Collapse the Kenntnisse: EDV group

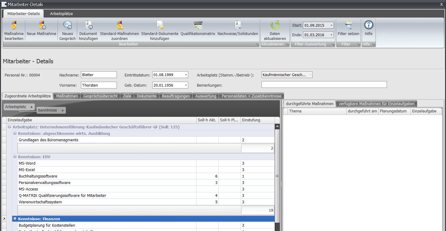coord(15,157)
